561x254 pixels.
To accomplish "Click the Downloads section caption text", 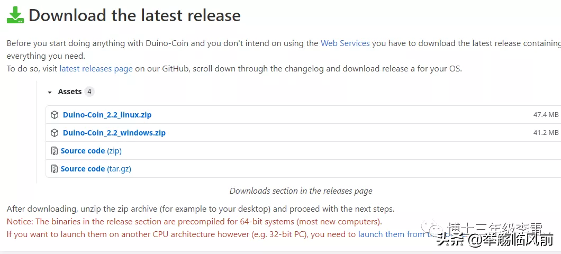I will [301, 191].
